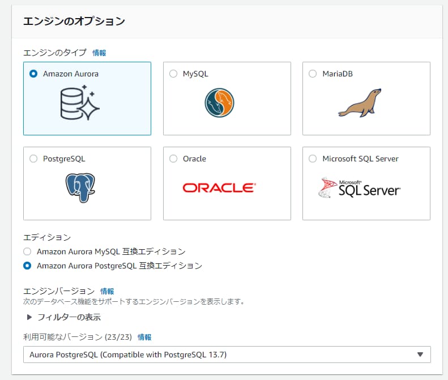Click the dropdown arrow for available versions
The image size is (448, 380).
pos(420,355)
